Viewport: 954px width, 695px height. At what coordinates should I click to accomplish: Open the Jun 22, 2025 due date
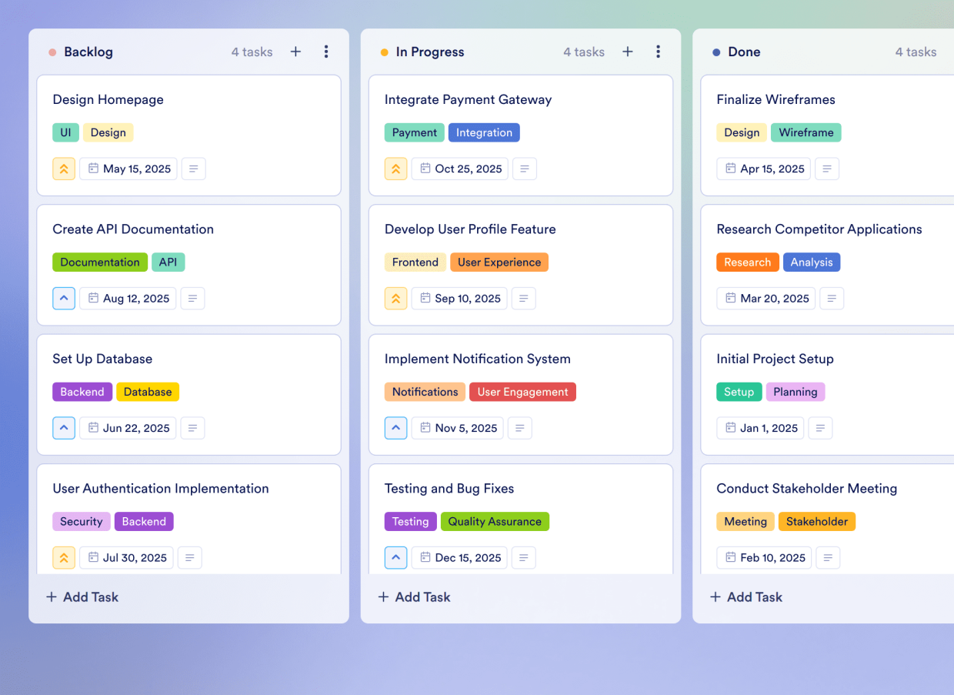[128, 428]
